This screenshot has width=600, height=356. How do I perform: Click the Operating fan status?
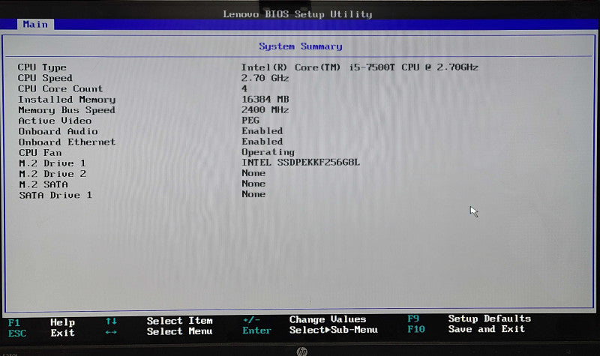[x=268, y=152]
